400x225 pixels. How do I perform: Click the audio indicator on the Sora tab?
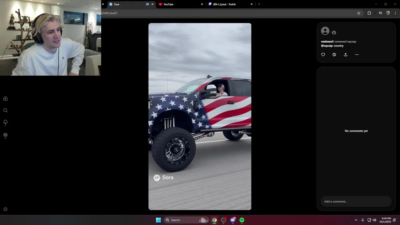pos(147,4)
